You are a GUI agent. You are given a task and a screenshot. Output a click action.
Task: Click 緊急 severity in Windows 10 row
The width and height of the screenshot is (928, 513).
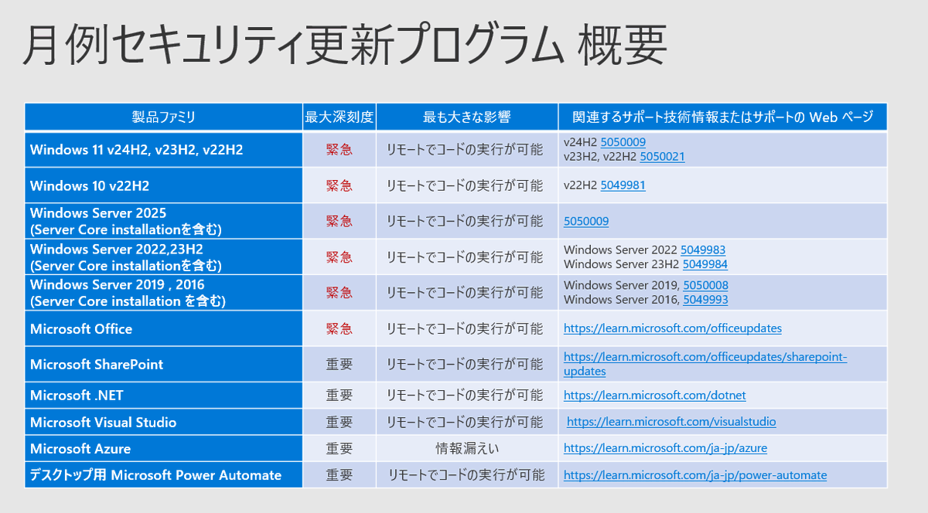[339, 185]
